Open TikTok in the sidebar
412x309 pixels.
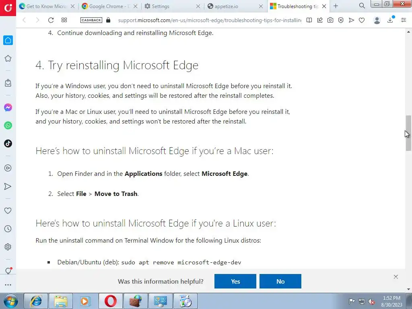[x=8, y=144]
